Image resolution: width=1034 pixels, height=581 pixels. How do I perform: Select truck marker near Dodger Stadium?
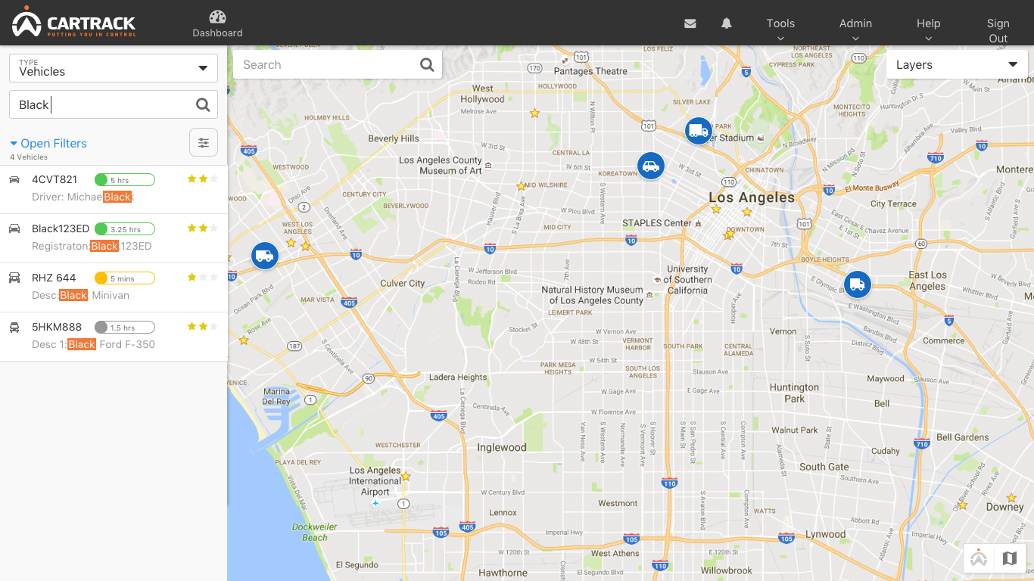click(x=699, y=131)
